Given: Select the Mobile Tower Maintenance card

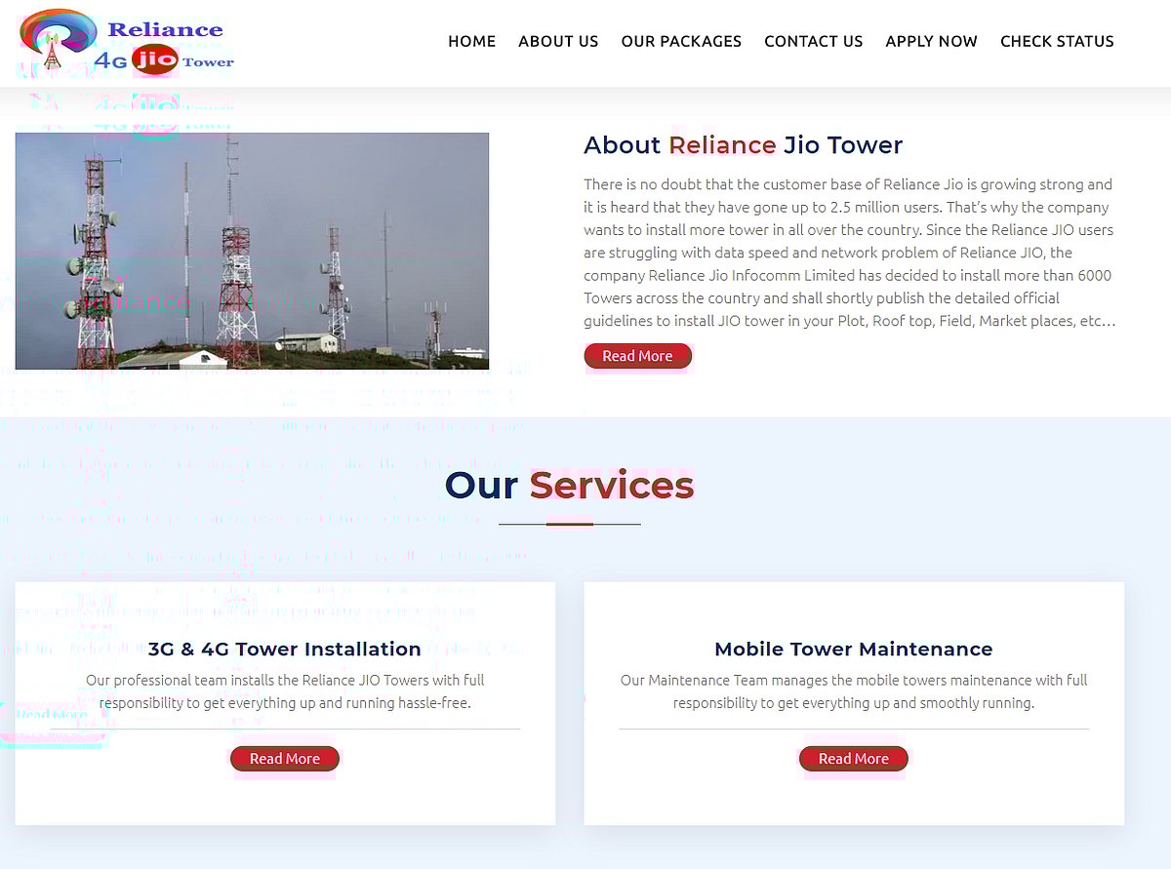Looking at the screenshot, I should pyautogui.click(x=853, y=702).
